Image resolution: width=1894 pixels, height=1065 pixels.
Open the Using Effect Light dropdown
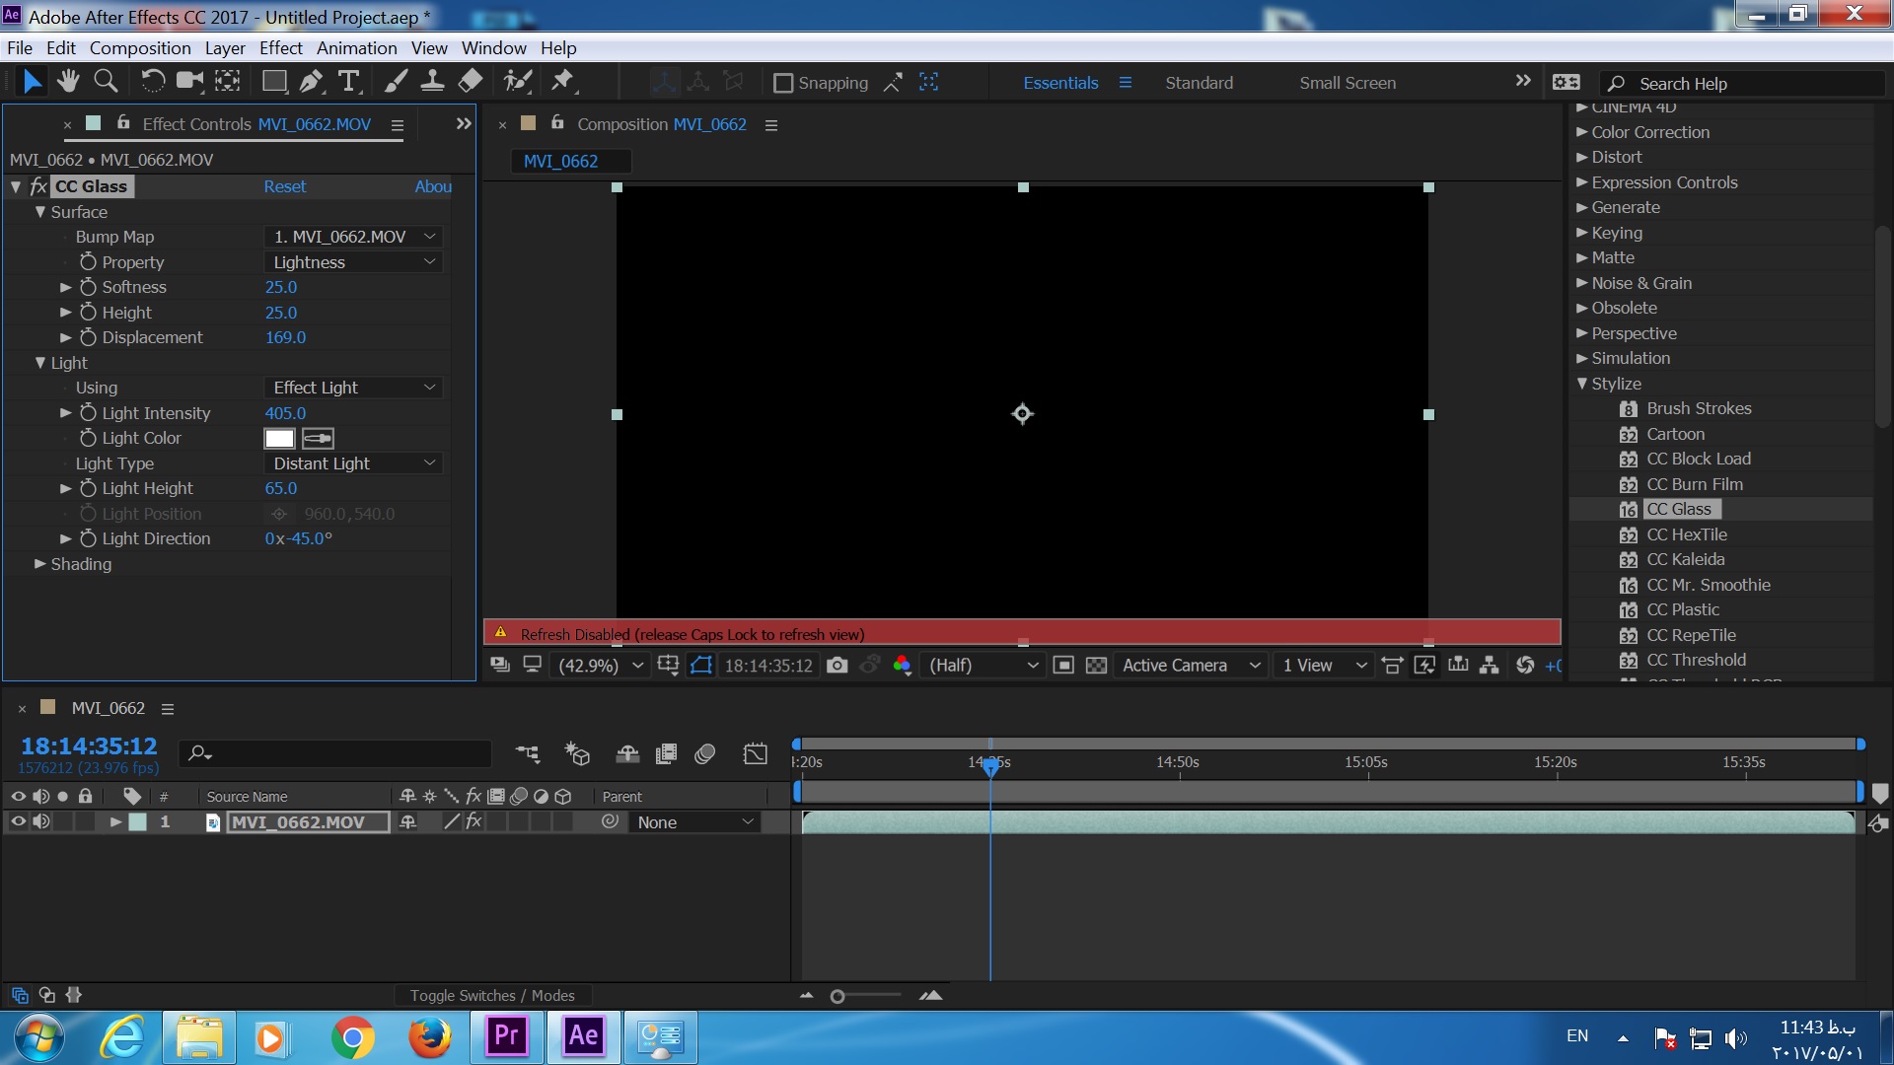tap(353, 388)
